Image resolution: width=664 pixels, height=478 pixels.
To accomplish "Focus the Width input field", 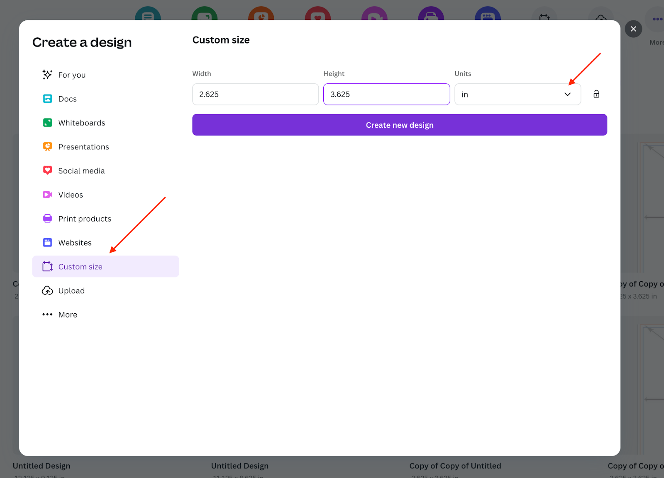I will (x=255, y=94).
